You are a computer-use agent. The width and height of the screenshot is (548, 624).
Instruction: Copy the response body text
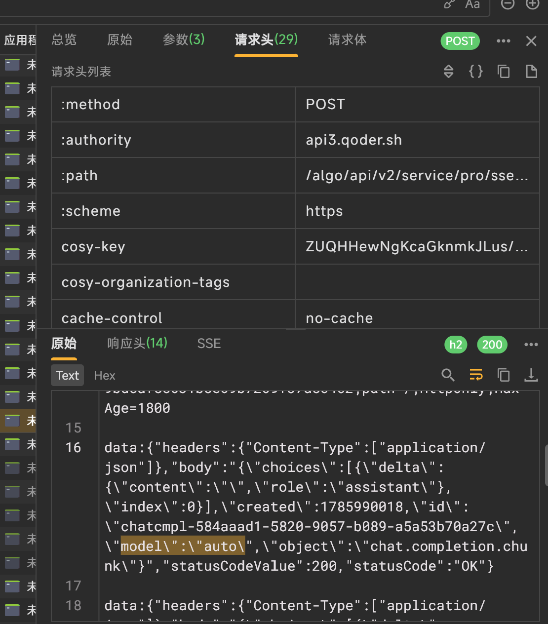[x=504, y=375]
